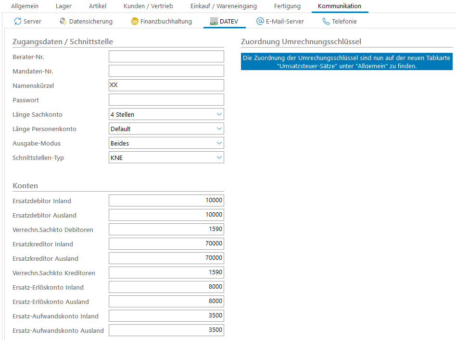Image resolution: width=456 pixels, height=340 pixels.
Task: Click the Verrechn.Sachkto Kreditoren field
Action: tap(166, 273)
